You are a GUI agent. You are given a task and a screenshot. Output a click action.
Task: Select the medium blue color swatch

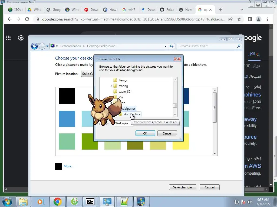(x=67, y=119)
